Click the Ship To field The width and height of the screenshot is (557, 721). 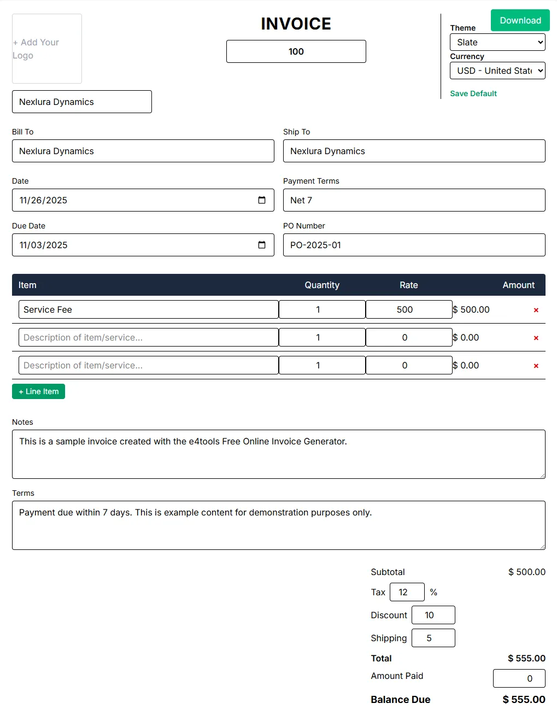pos(414,151)
